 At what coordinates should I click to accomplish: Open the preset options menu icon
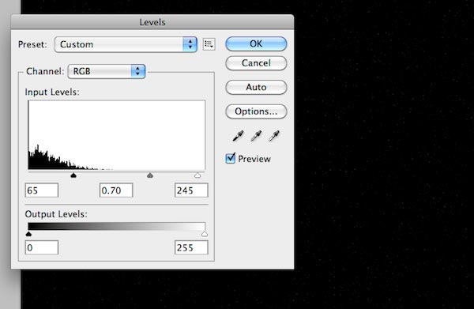tap(209, 44)
